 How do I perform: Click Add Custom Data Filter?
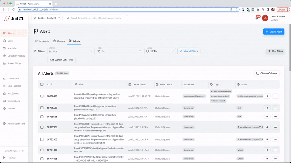(61, 60)
